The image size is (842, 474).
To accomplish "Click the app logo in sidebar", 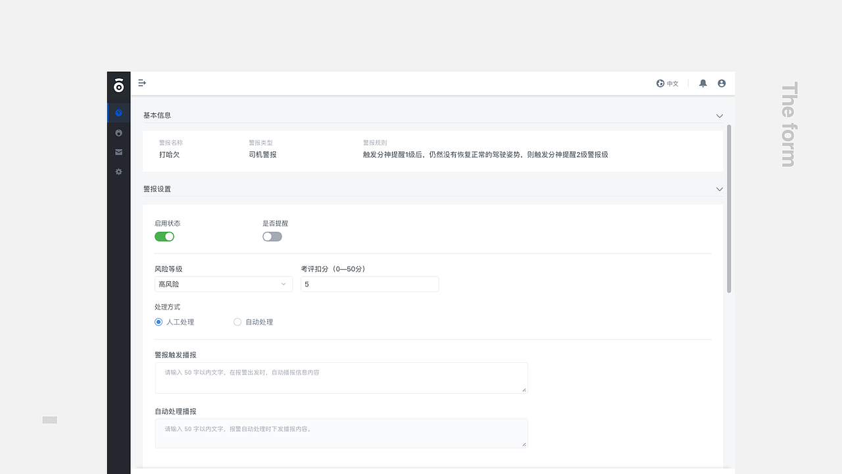I will [x=118, y=85].
